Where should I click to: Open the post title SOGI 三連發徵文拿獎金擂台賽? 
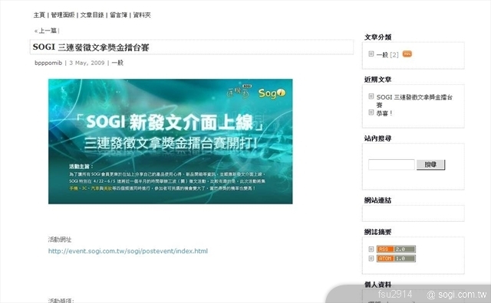(91, 47)
